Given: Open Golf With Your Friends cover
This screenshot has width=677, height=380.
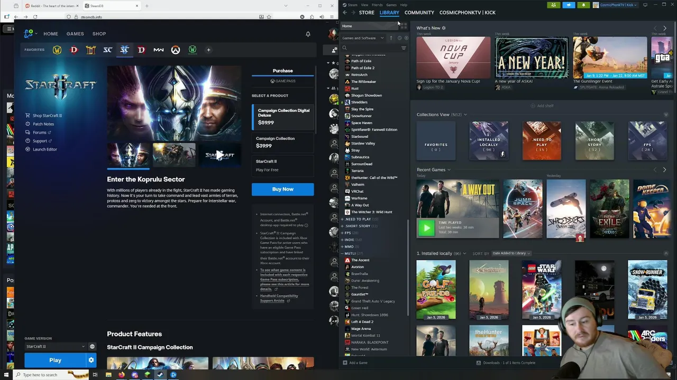Looking at the screenshot, I should pyautogui.click(x=436, y=290).
